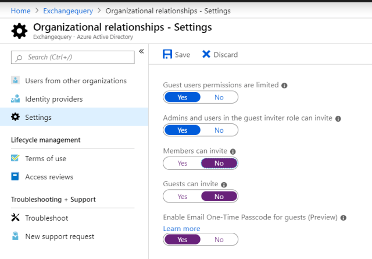The height and width of the screenshot is (259, 372).
Task: Click the Discard X icon
Action: [x=206, y=54]
